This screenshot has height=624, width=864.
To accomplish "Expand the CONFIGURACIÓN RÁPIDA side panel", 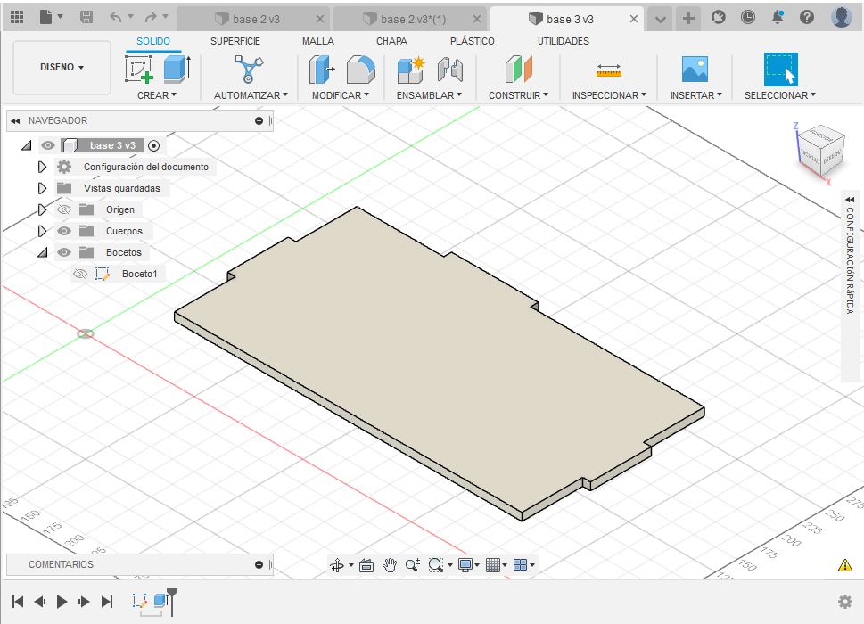I will click(x=850, y=200).
